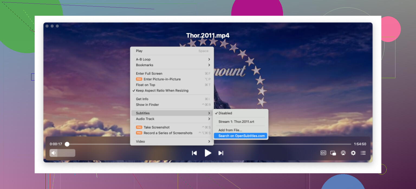Minimize the player window
This screenshot has height=189, width=416.
tap(52, 26)
